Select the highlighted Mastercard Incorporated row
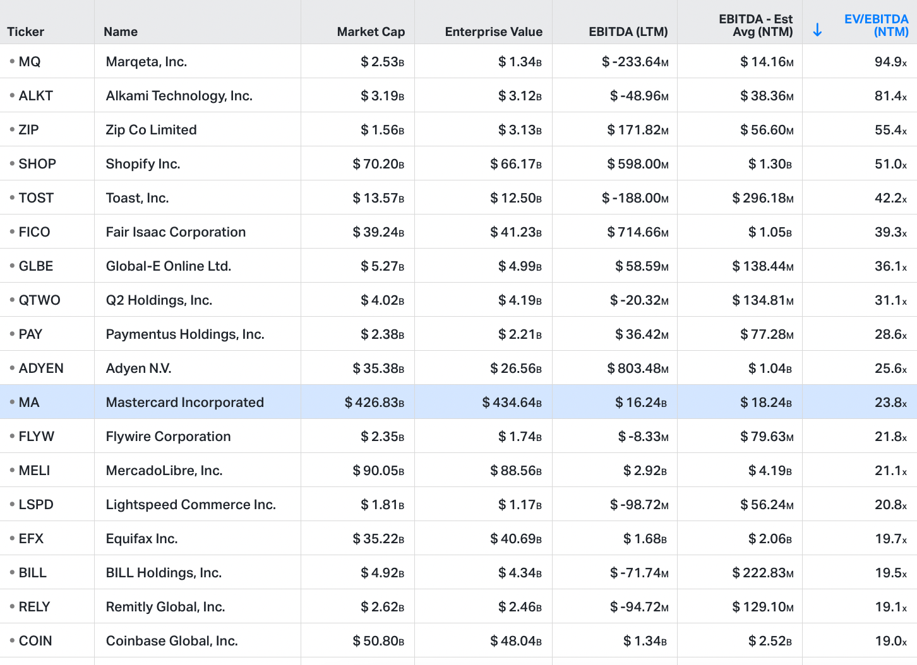 pos(458,402)
